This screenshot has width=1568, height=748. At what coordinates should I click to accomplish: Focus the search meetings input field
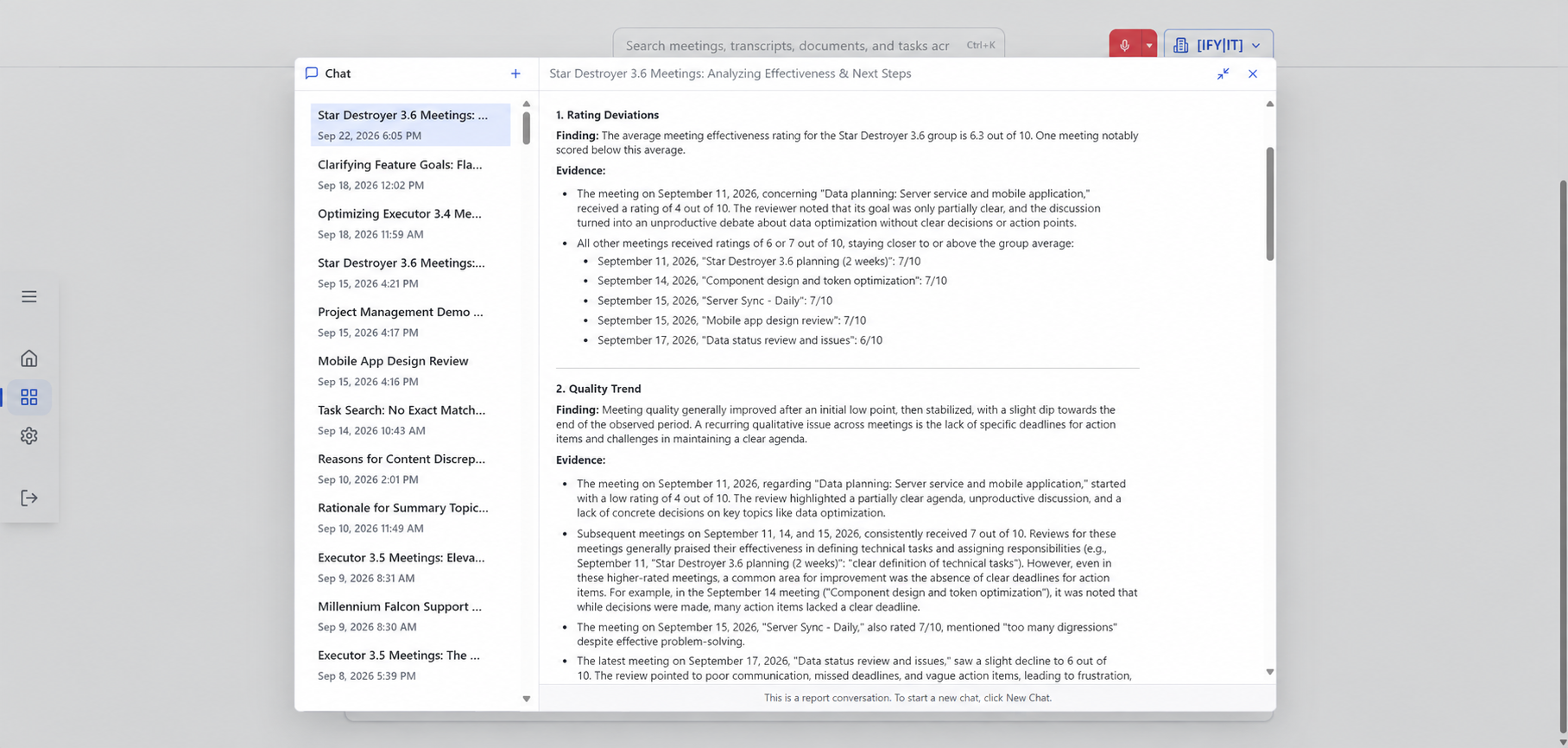point(809,45)
